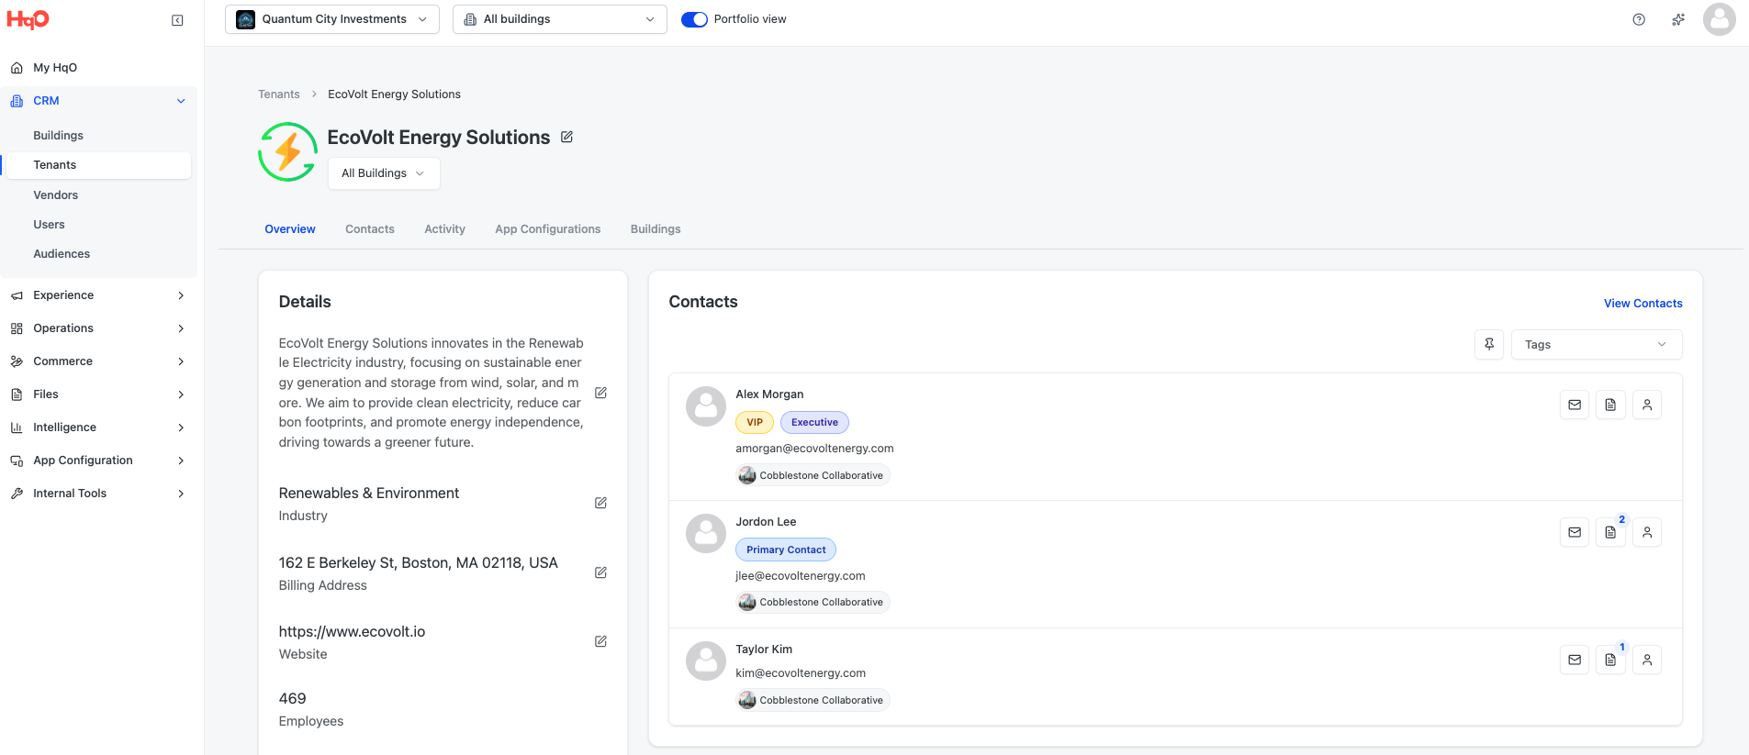This screenshot has width=1749, height=755.
Task: Open Jordon Lee's notes document icon
Action: tap(1610, 532)
